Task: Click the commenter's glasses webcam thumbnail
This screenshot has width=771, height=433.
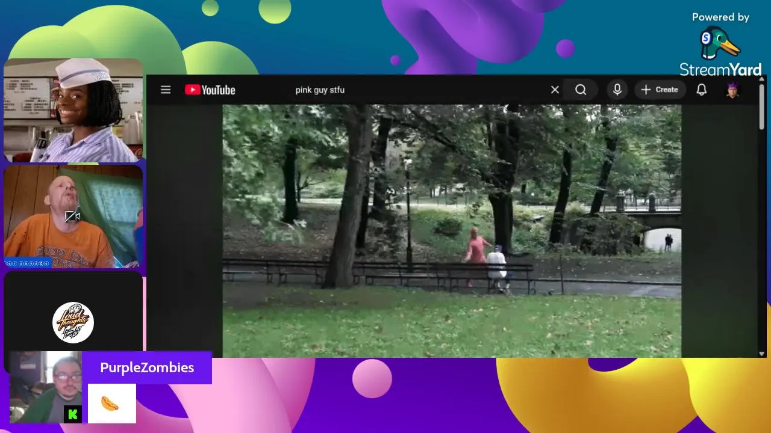Action: (46, 387)
